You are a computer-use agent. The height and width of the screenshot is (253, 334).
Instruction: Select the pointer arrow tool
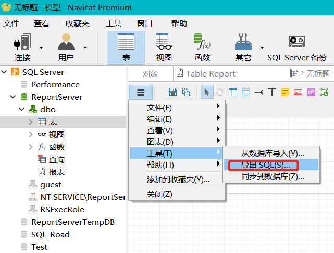(207, 92)
